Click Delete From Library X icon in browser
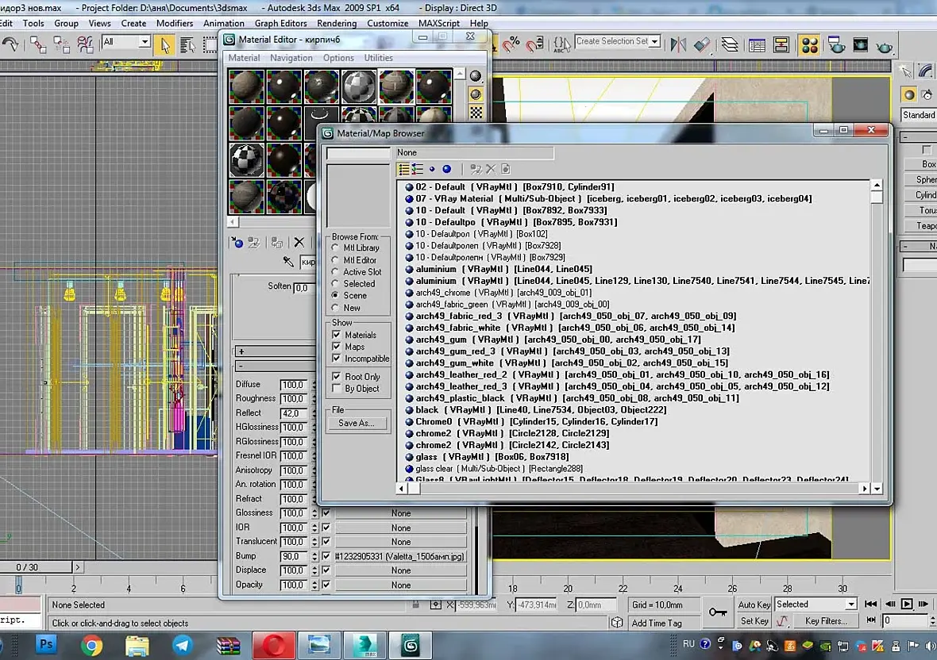Screen dimensions: 937x660 click(x=491, y=170)
